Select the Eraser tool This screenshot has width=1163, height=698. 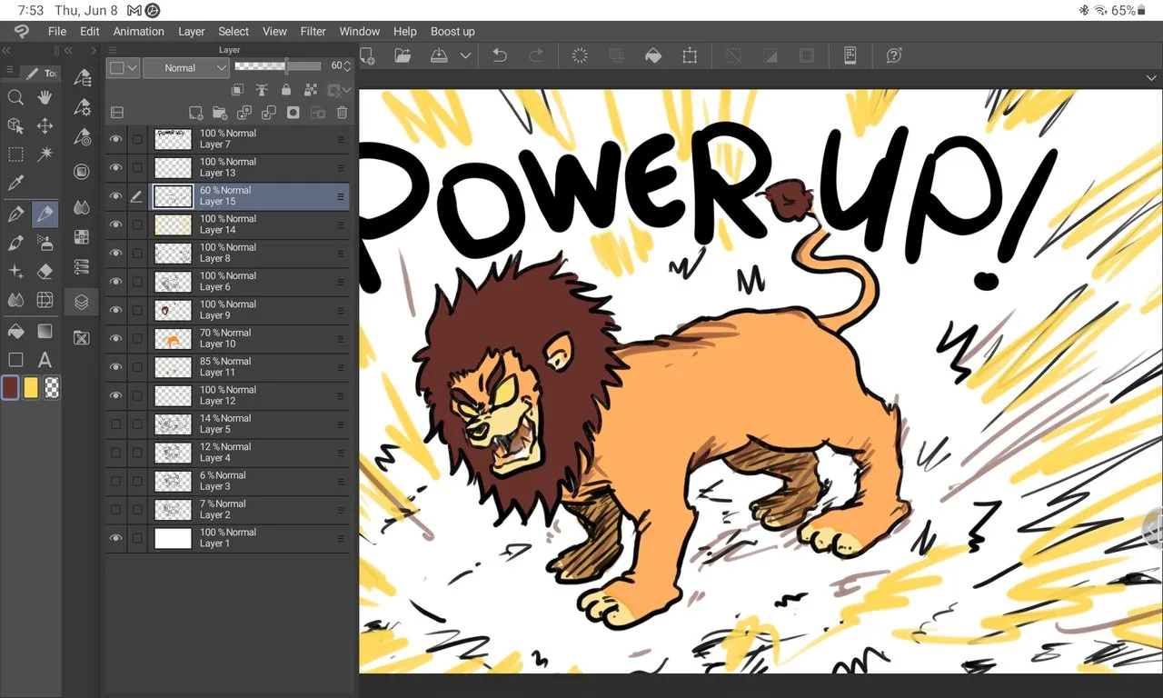(45, 271)
